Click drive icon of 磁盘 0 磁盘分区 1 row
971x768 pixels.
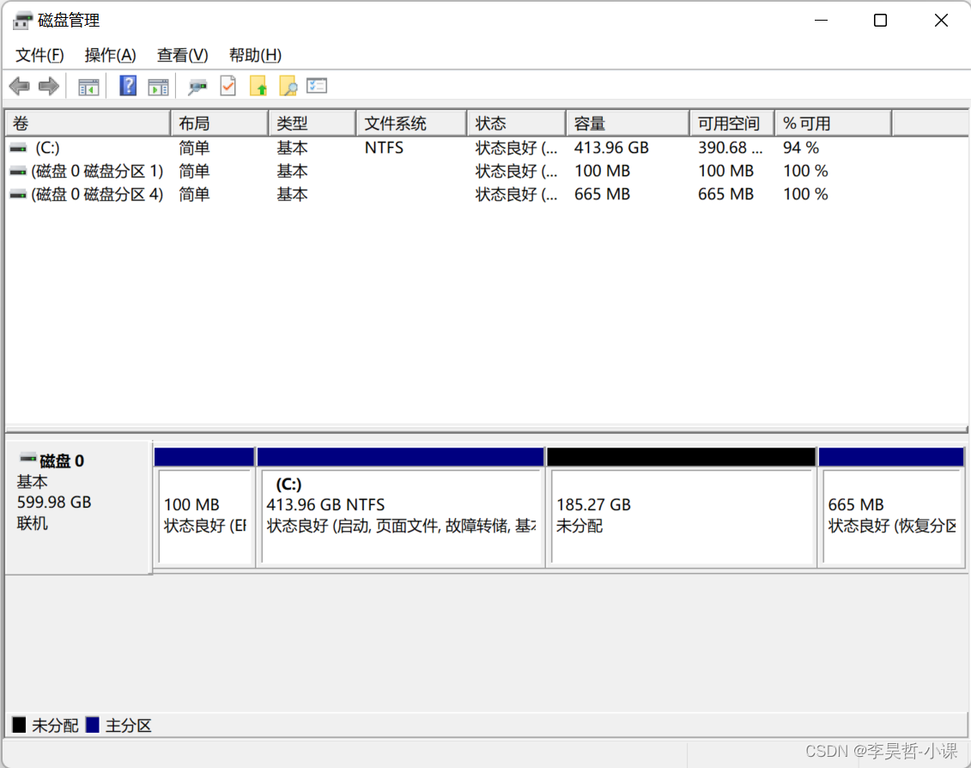click(19, 171)
